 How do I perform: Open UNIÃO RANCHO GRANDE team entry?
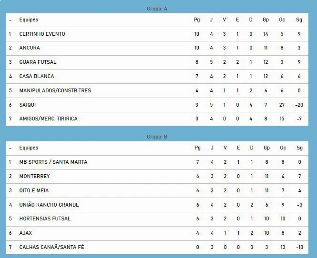pos(49,205)
